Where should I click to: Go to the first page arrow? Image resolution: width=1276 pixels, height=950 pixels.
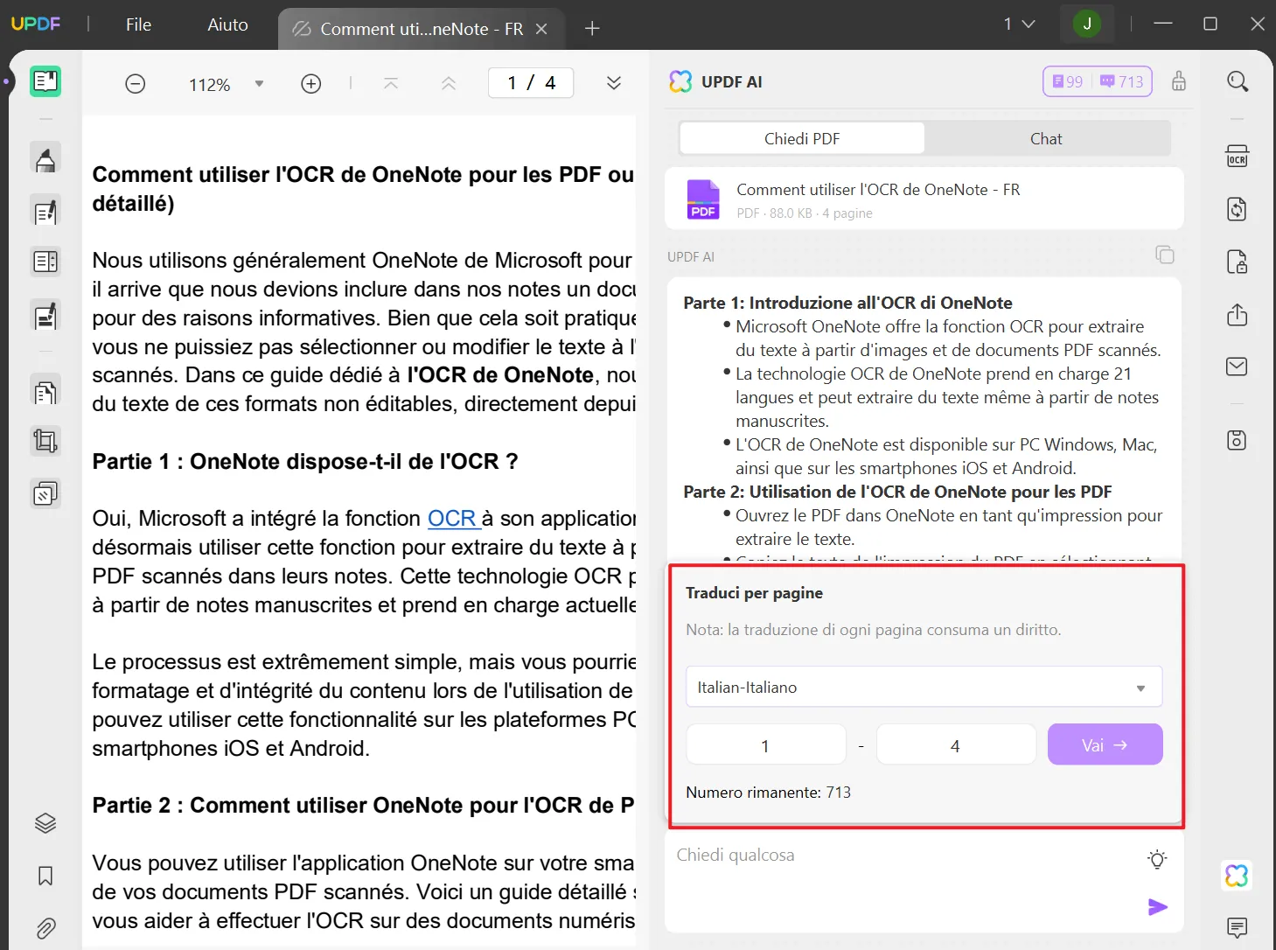click(391, 84)
